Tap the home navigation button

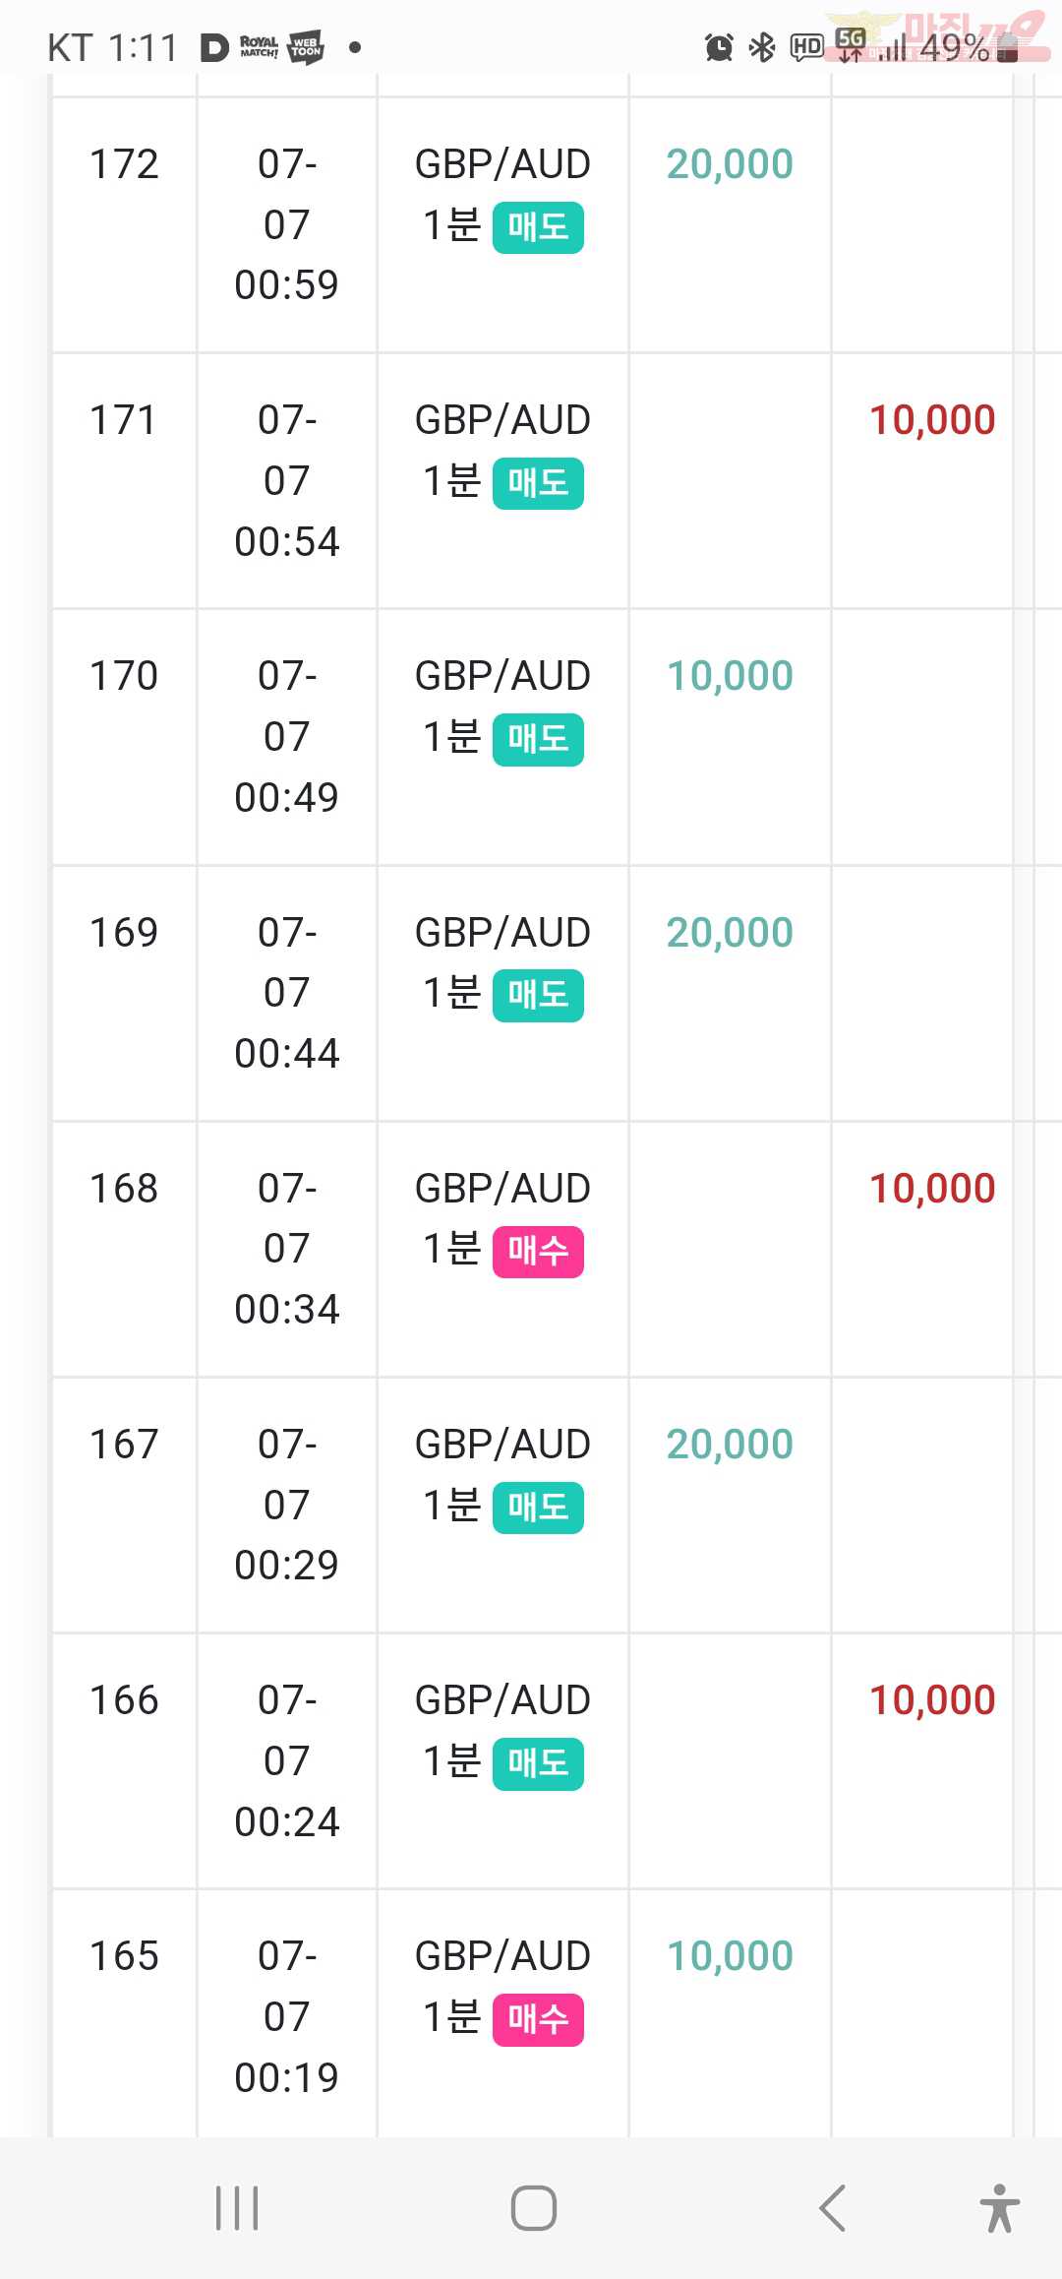click(x=533, y=2207)
